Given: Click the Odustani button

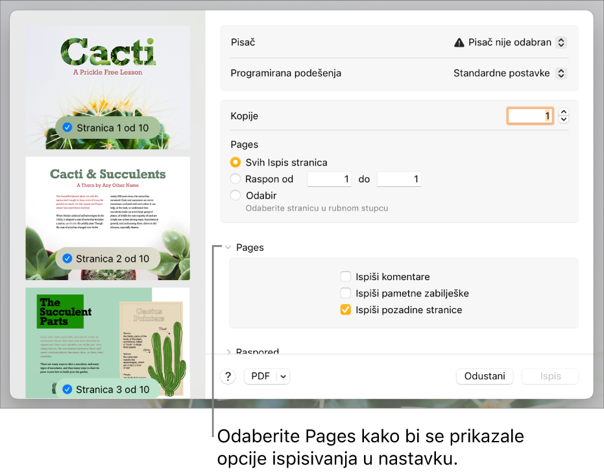Looking at the screenshot, I should (485, 376).
